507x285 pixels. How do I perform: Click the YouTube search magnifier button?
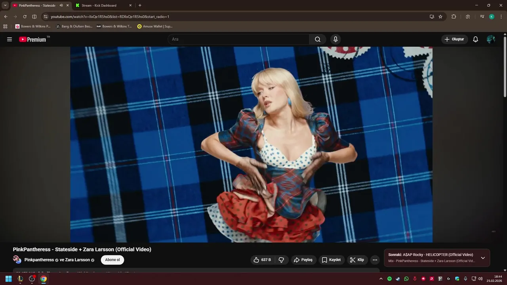pyautogui.click(x=318, y=39)
